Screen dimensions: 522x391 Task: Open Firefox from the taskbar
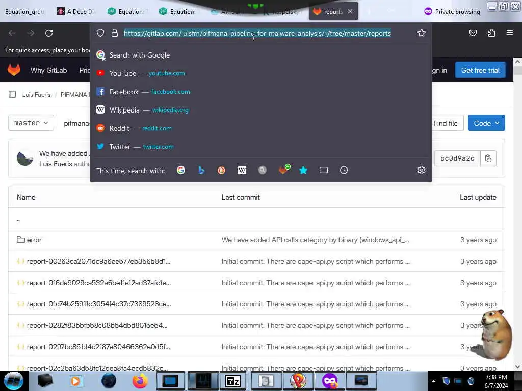click(140, 381)
